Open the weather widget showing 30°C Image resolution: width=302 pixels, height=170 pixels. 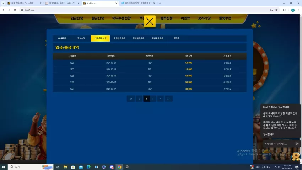point(260,167)
